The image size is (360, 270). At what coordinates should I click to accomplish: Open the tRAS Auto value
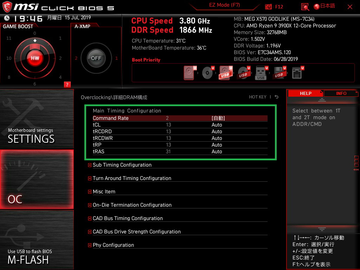coord(217,151)
